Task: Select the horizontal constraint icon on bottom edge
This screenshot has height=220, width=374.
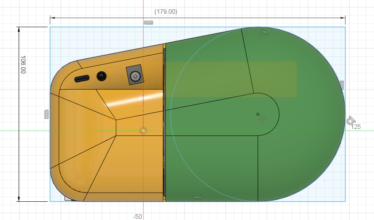Action: 198,197
